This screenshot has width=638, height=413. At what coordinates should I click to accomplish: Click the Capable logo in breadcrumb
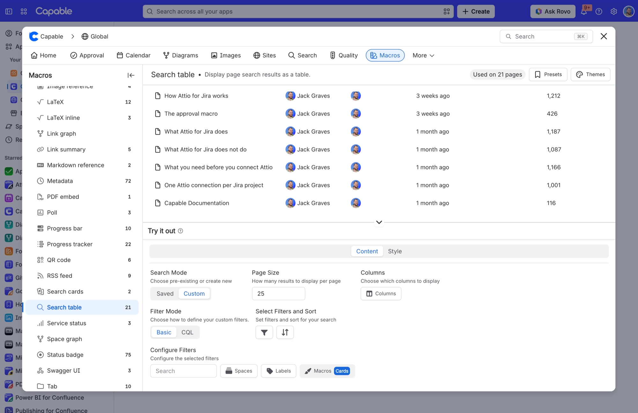click(33, 36)
